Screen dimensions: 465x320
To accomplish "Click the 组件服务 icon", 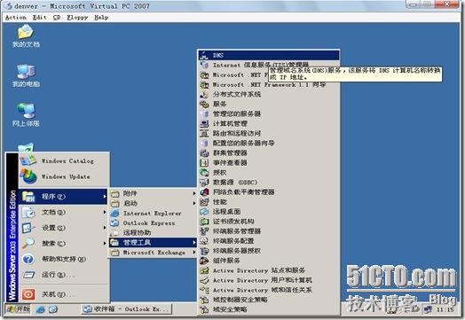I will 204,261.
